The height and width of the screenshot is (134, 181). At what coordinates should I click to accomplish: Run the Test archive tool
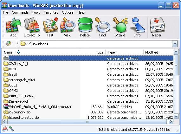pos(50,27)
